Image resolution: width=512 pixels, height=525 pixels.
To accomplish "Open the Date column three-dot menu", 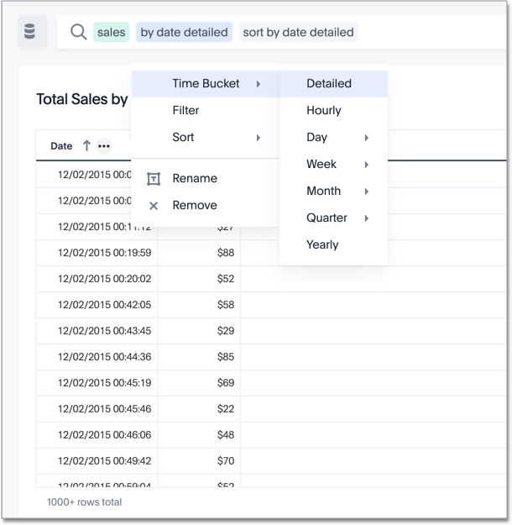I will click(x=103, y=146).
